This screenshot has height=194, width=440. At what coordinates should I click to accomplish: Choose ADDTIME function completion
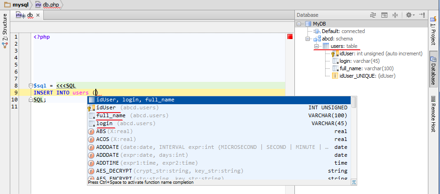(x=219, y=163)
